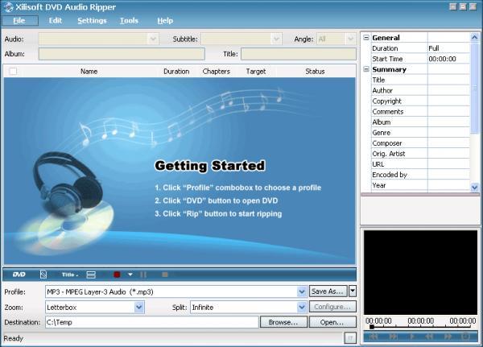Select the Duration value 'Full'
The image size is (483, 347).
click(449, 48)
